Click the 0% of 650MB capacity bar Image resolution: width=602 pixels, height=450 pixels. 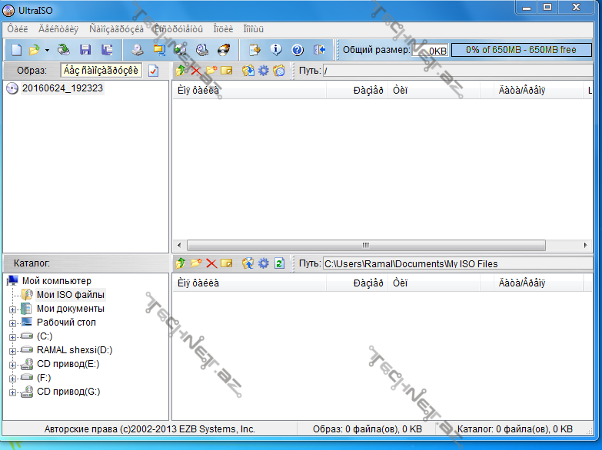click(521, 50)
